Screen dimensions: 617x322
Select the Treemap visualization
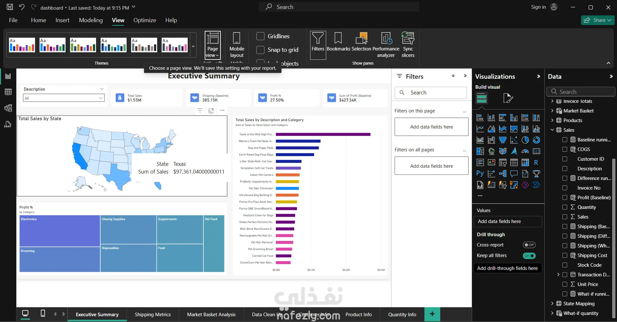click(x=480, y=151)
